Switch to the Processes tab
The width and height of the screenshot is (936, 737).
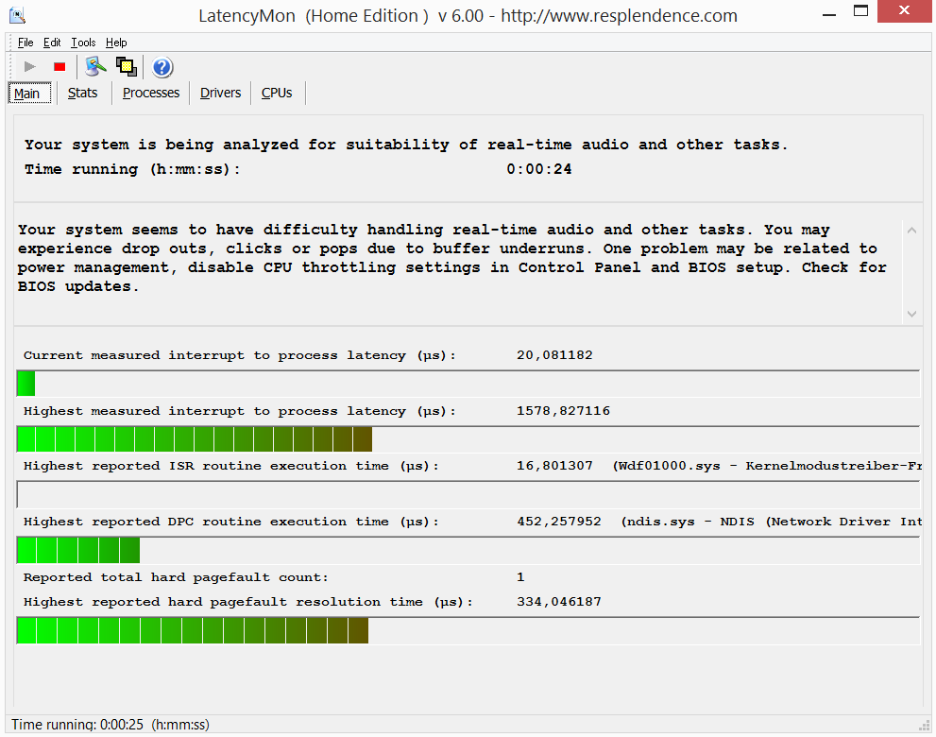[x=151, y=94]
